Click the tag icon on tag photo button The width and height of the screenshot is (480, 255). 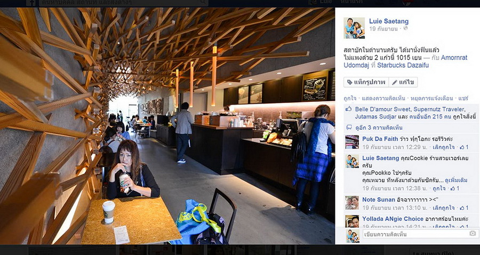click(349, 82)
